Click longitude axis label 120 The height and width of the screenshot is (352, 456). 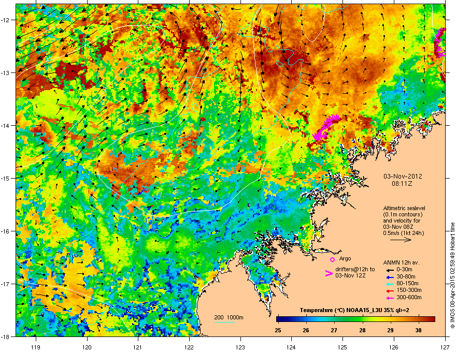87,347
